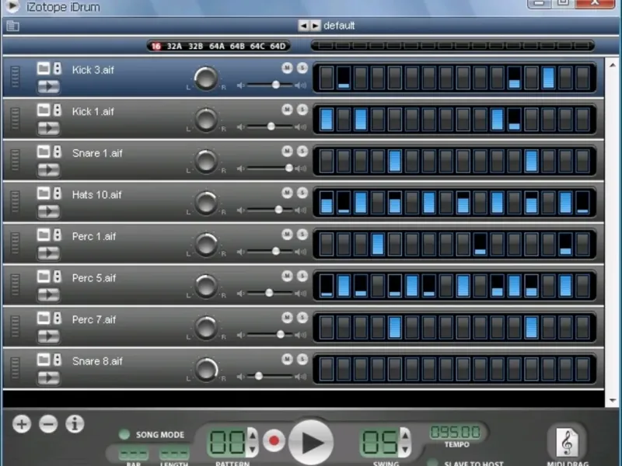Select the 64D step tab
Viewport: 622px width, 466px height.
278,47
